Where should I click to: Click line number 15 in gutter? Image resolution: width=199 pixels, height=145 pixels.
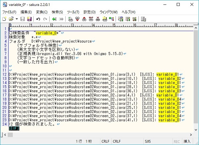(4, 87)
